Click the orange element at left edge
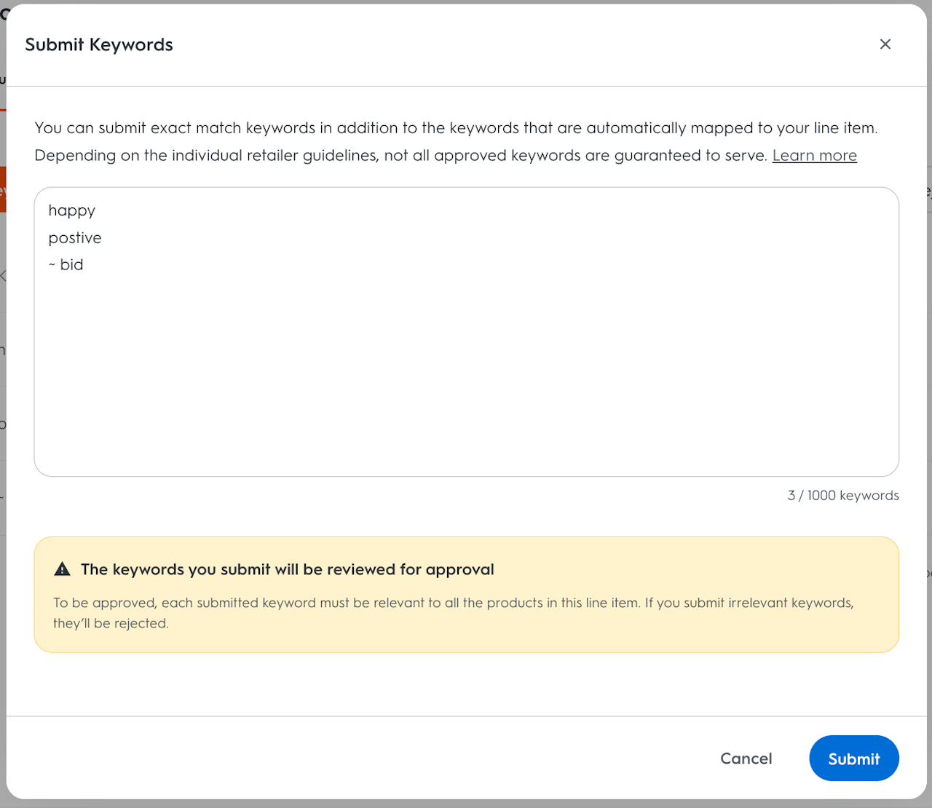 [x=3, y=189]
